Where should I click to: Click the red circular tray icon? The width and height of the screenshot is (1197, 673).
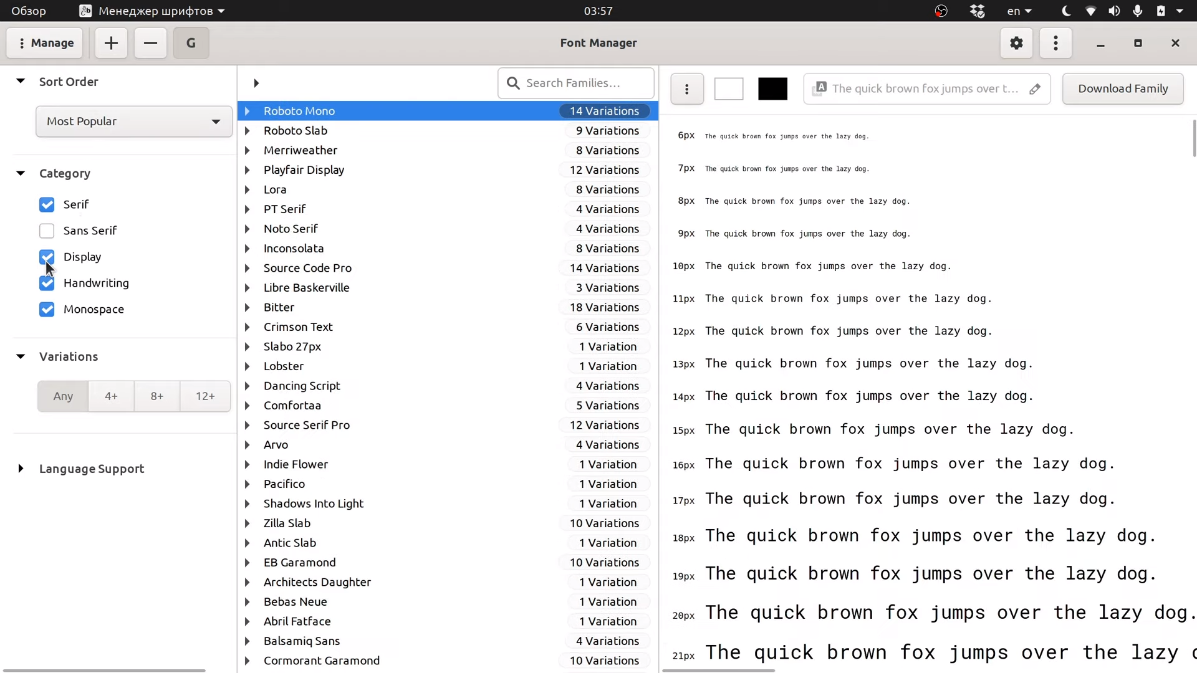click(x=941, y=11)
